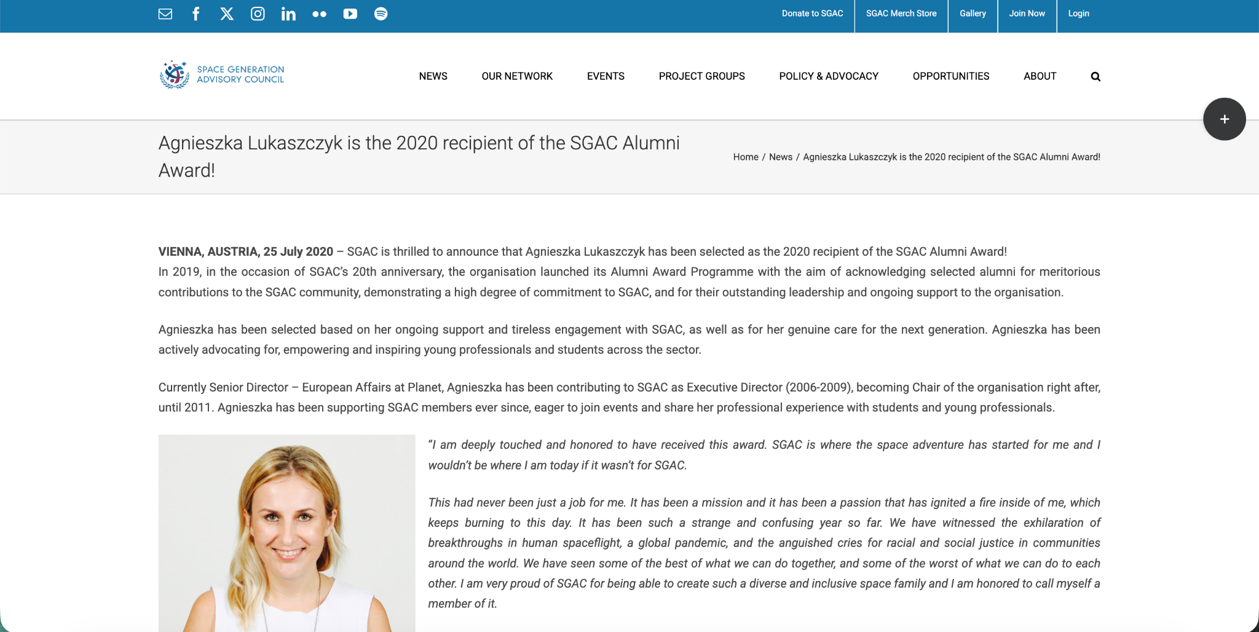Click the 'VIENNA, AUSTRIA, 25 July 2020' text
The width and height of the screenshot is (1259, 632).
[246, 251]
